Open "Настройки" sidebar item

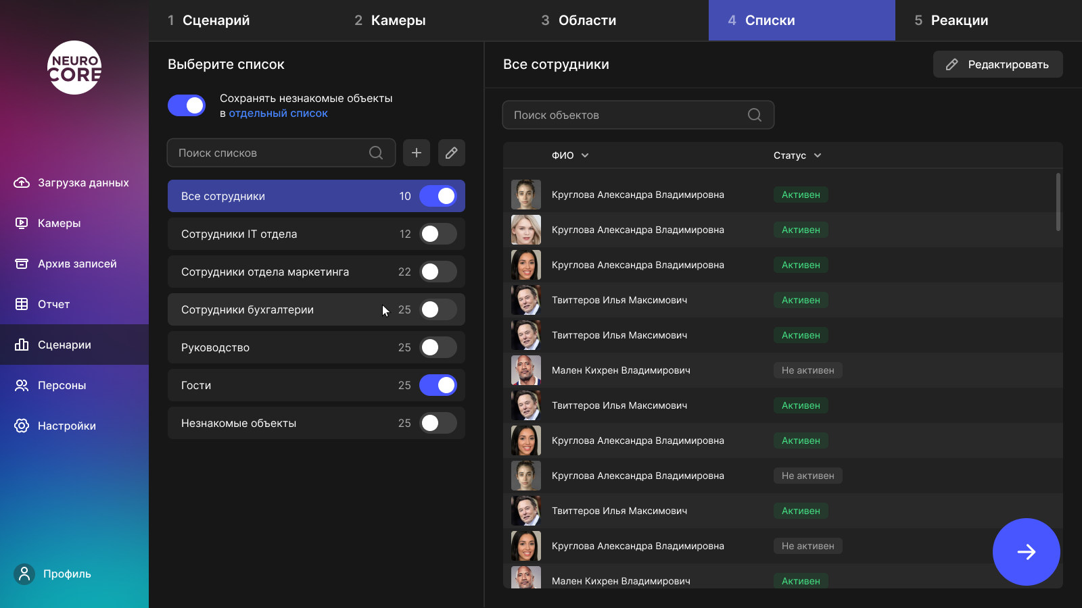(74, 426)
